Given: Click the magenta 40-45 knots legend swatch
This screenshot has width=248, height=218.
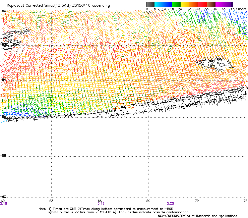Looking at the screenshot, I should pyautogui.click(x=220, y=4).
